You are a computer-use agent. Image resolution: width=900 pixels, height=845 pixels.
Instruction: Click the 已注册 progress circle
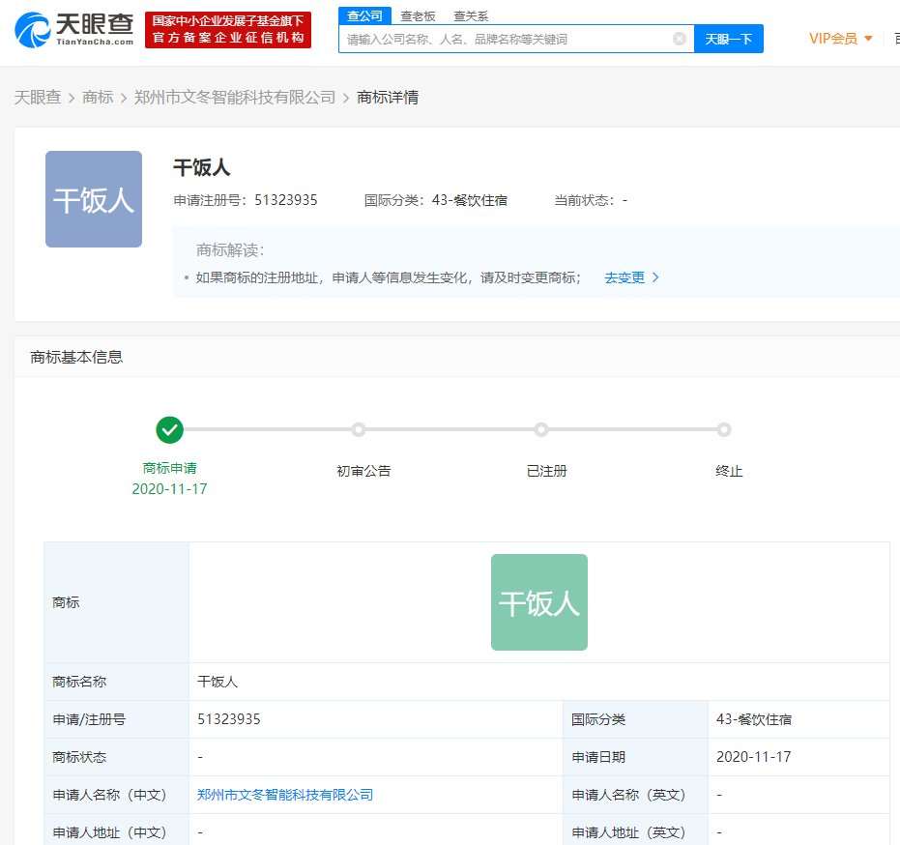tap(541, 430)
